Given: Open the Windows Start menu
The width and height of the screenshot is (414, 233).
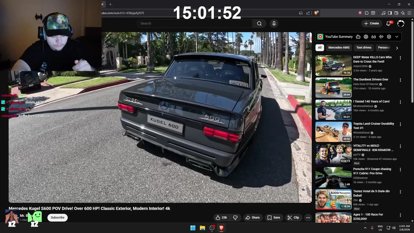Looking at the screenshot, I should 193,228.
